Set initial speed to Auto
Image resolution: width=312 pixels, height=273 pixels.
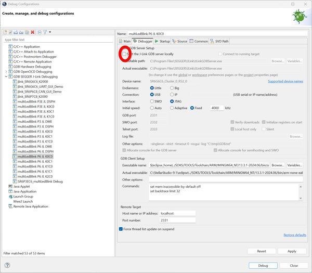coord(152,108)
